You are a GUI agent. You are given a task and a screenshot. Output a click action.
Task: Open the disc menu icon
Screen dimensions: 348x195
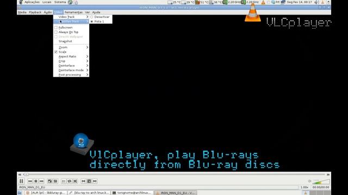point(89,181)
